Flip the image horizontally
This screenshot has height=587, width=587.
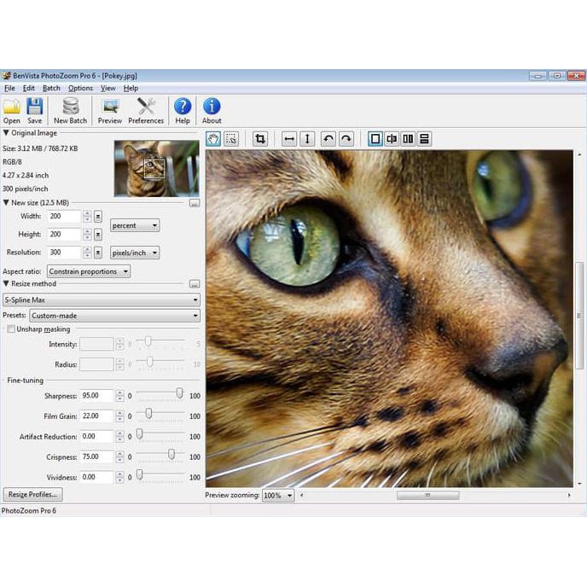(289, 139)
